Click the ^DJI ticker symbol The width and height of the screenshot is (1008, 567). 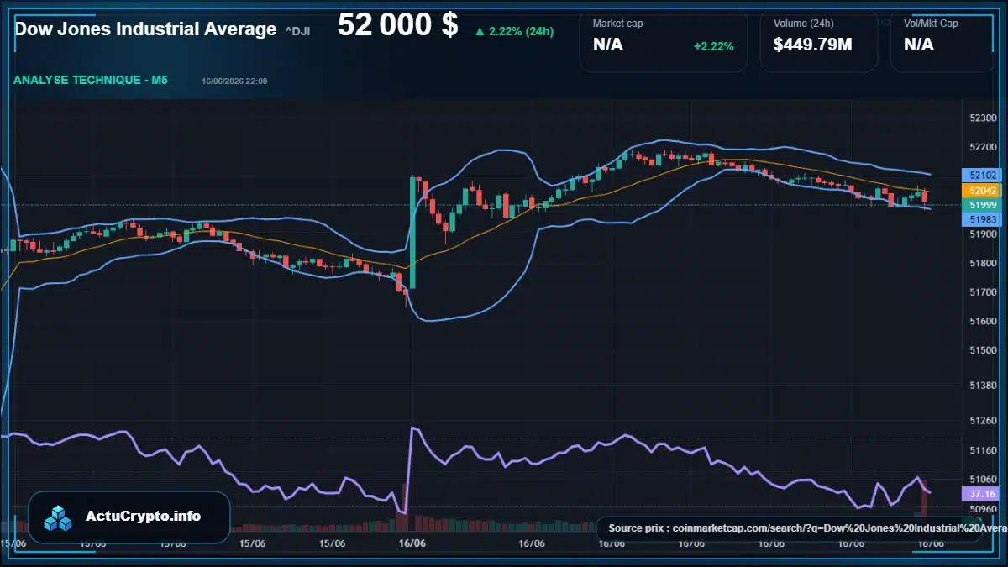coord(297,31)
